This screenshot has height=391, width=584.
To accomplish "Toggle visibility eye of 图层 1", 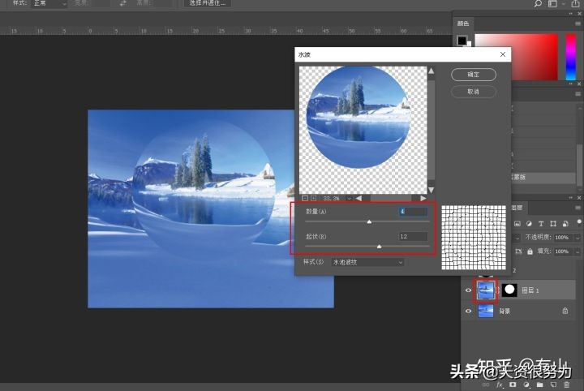I will [468, 290].
